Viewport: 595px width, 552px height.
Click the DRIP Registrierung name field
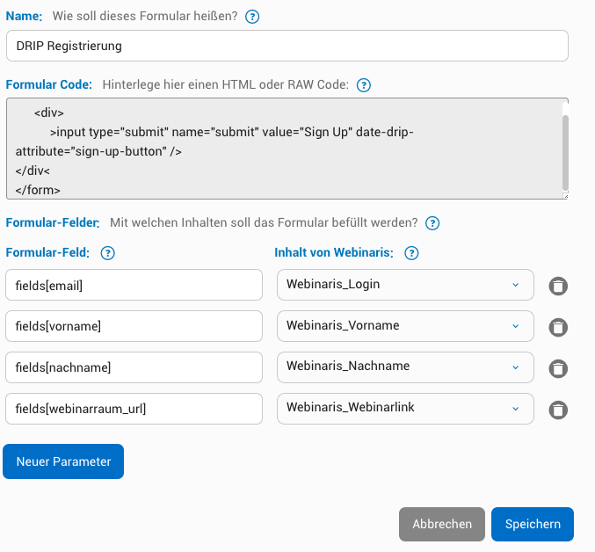pos(287,46)
